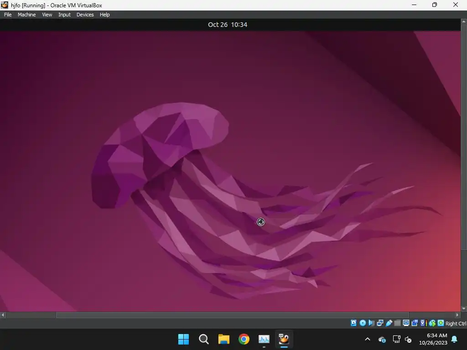Click the shared folders indicator icon
Viewport: 467px width, 350px height.
(x=397, y=323)
